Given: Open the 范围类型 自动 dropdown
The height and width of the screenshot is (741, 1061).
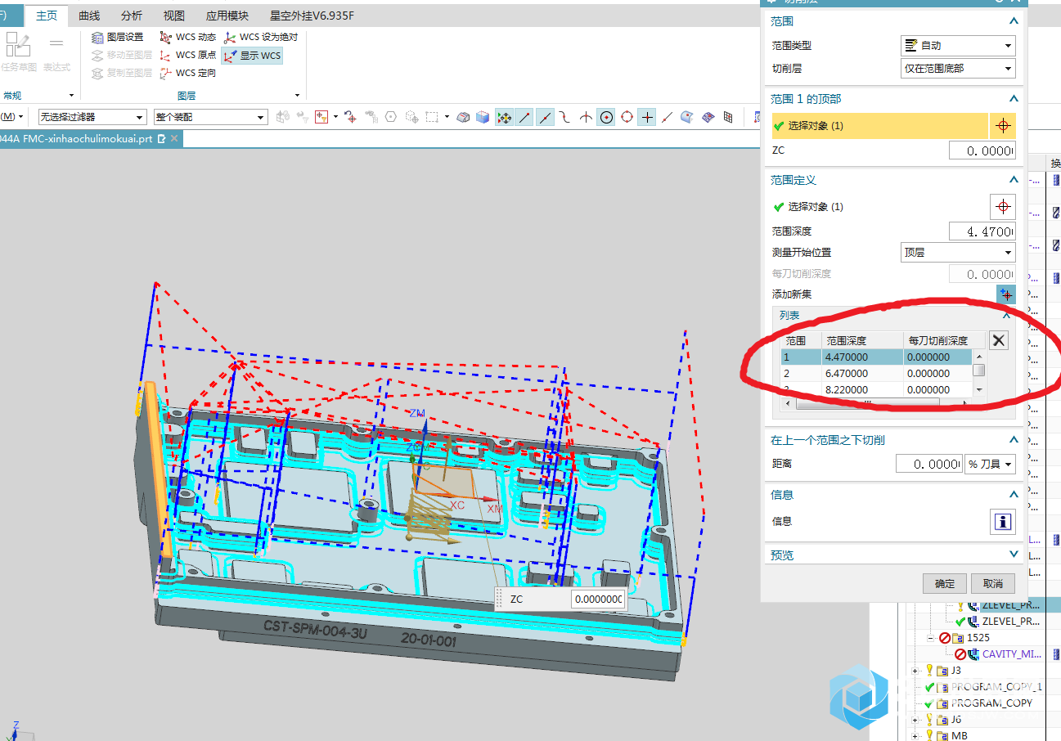Looking at the screenshot, I should (x=958, y=46).
